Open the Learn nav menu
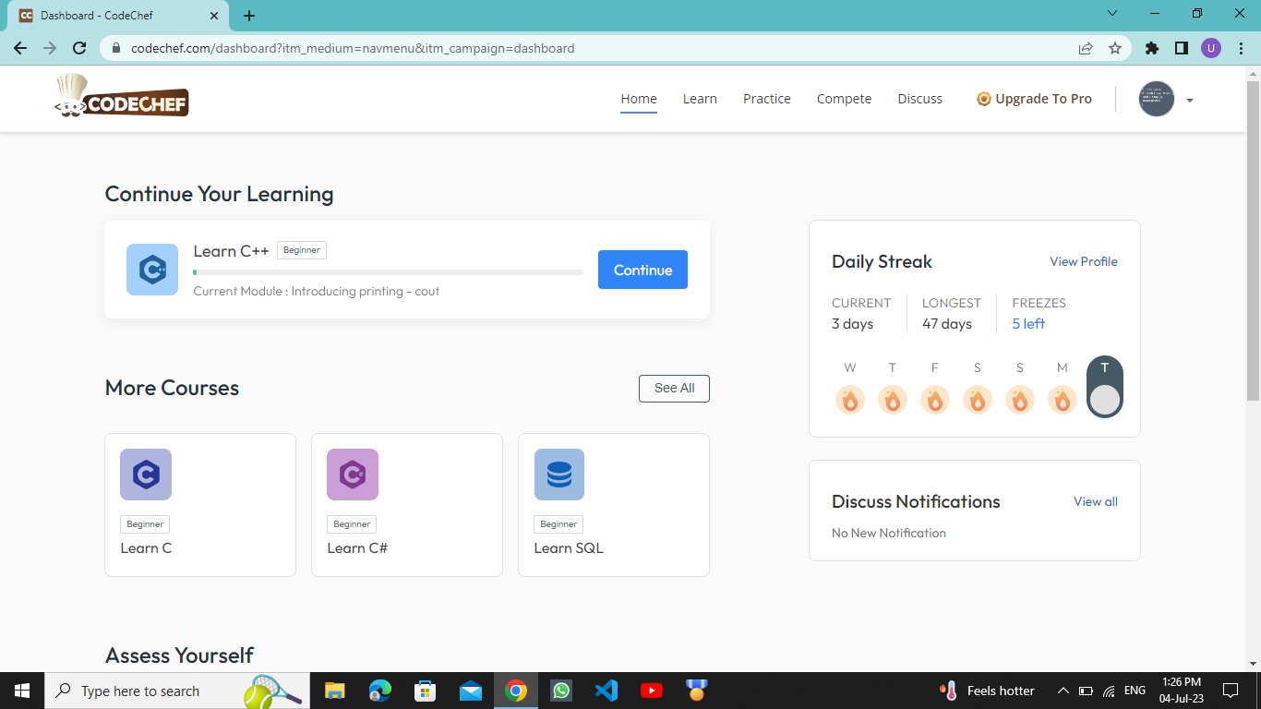 click(700, 99)
